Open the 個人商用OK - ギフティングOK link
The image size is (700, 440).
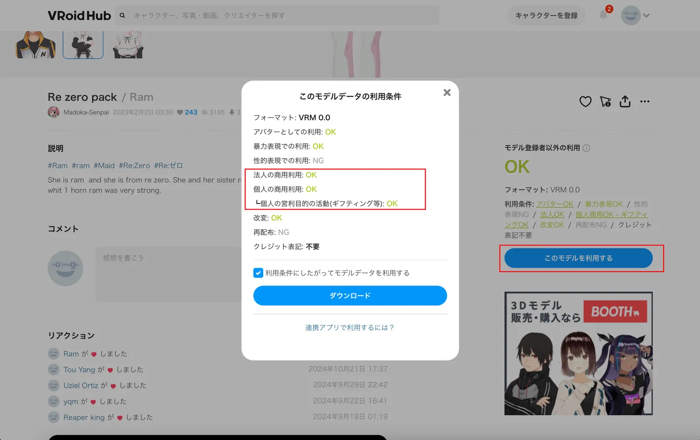coord(612,215)
